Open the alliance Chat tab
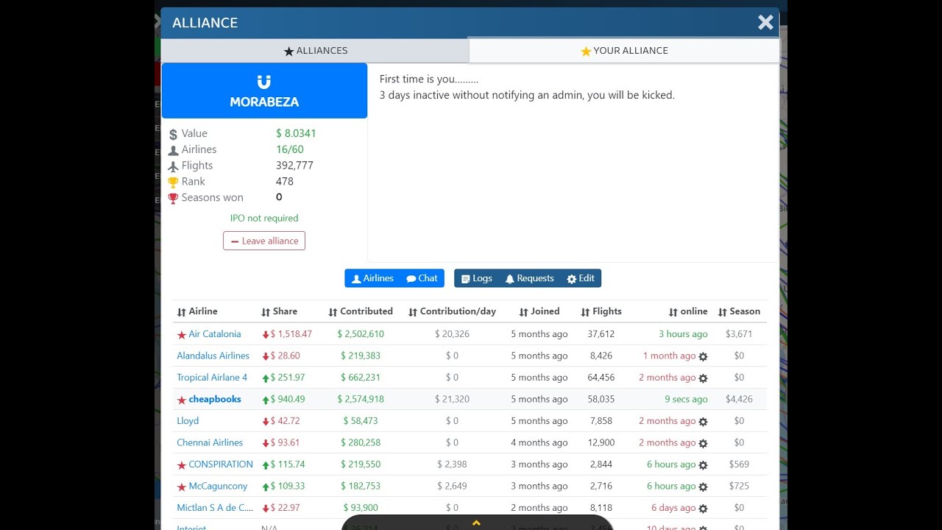942x530 pixels. [422, 278]
